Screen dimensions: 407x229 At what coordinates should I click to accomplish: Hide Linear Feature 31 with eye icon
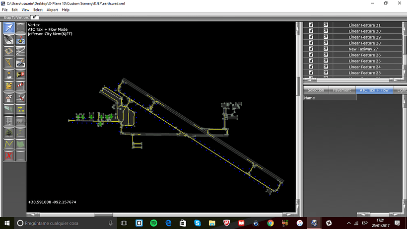[x=326, y=25]
